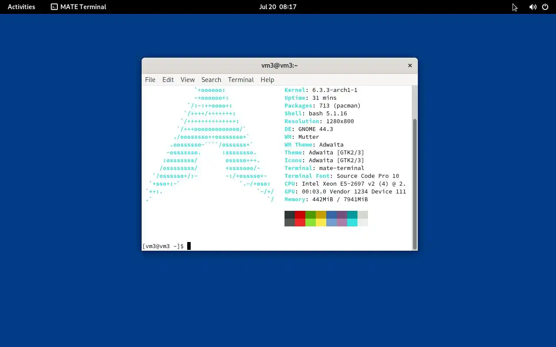
Task: Click the volume speaker icon
Action: tap(533, 7)
